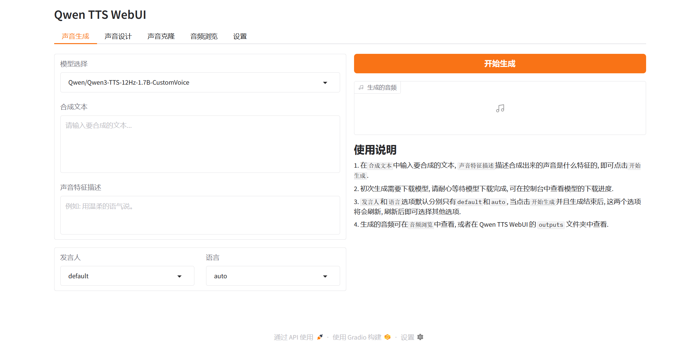Open the 设置 tab
This screenshot has width=699, height=348.
[x=240, y=36]
